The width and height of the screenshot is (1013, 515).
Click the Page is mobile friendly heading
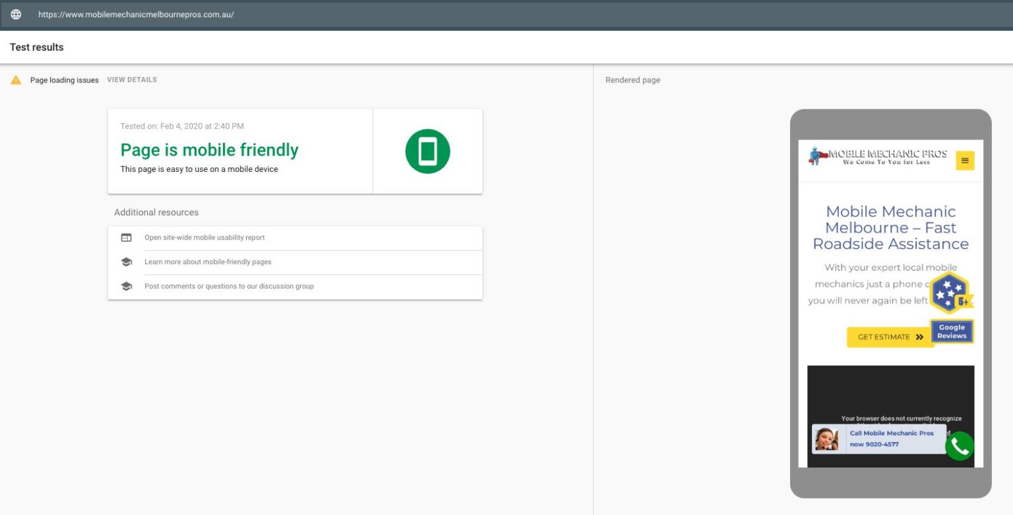[209, 150]
